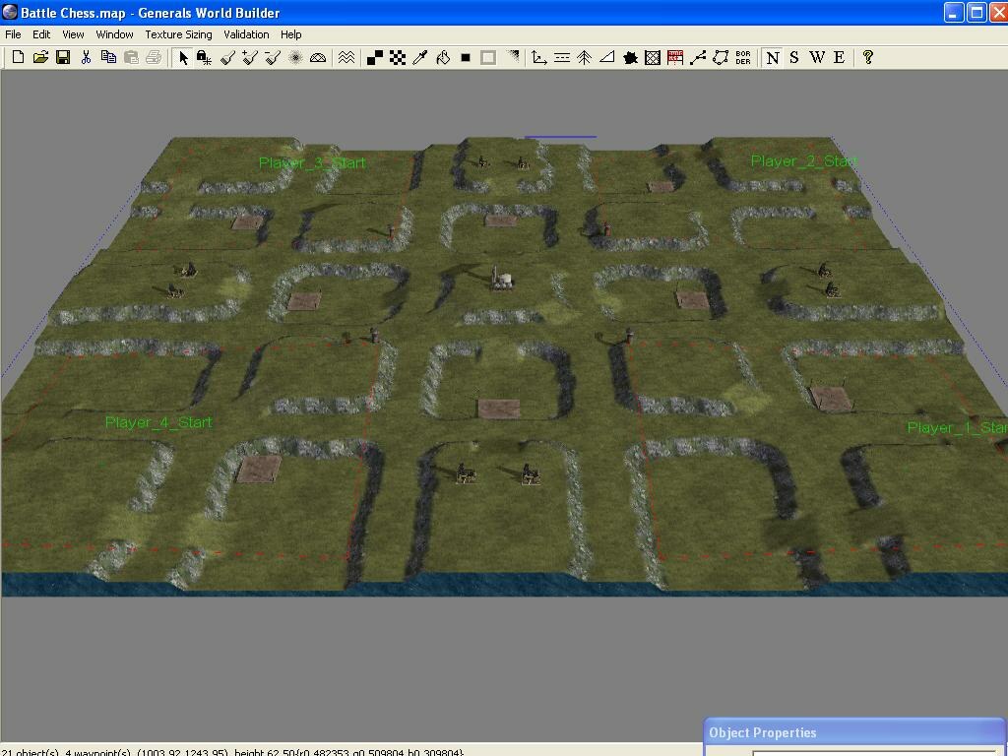Select the triangle ramp tool
The image size is (1008, 756).
tap(606, 58)
